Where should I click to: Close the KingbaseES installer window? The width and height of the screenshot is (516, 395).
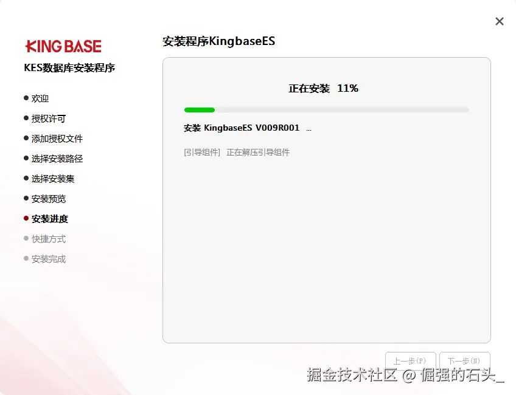[x=499, y=21]
